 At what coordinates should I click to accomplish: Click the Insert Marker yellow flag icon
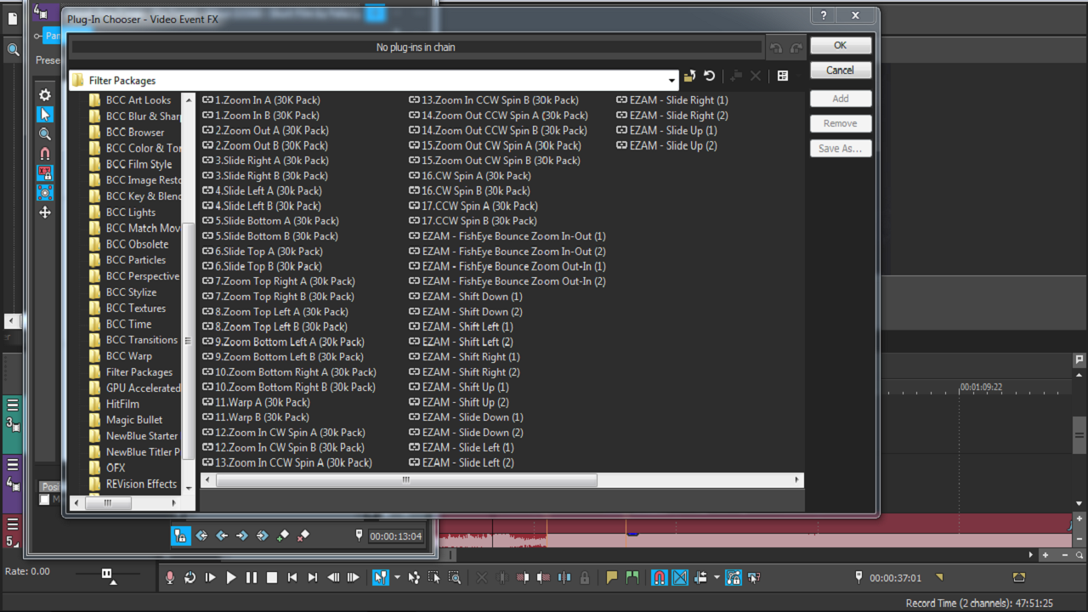pyautogui.click(x=611, y=578)
